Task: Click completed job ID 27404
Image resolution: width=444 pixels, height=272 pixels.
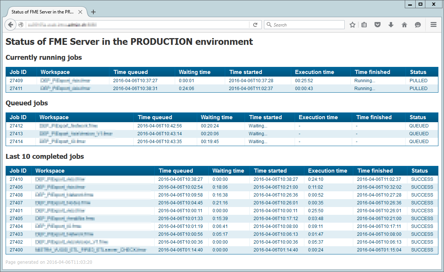Action: (x=16, y=226)
